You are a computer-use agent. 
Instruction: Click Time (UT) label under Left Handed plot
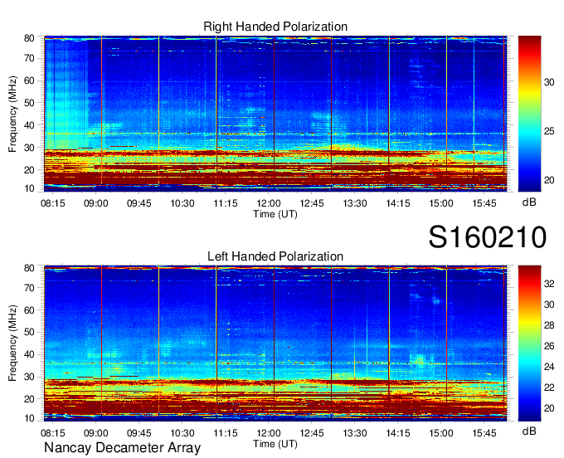pos(275,445)
